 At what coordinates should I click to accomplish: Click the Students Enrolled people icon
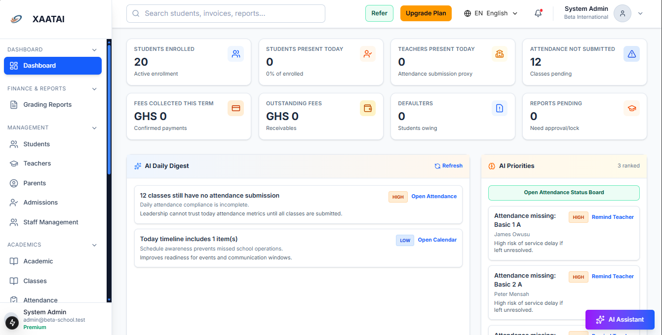click(235, 54)
